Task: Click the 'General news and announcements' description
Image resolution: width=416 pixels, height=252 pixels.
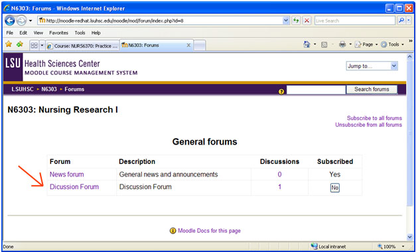Action: (x=169, y=174)
